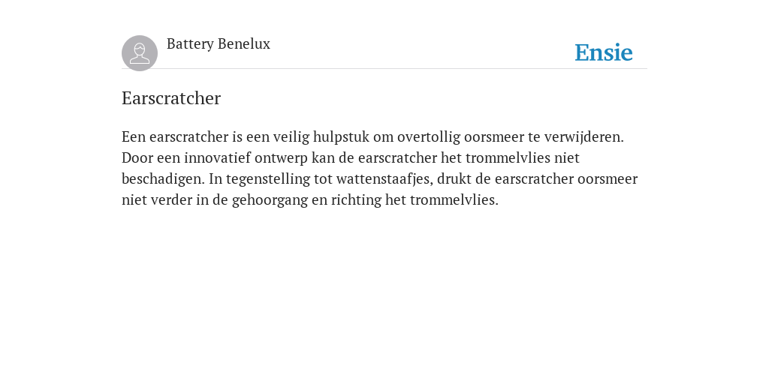Image resolution: width=769 pixels, height=384 pixels.
Task: Click the word 'beschadigen' in the third line
Action: click(x=163, y=179)
